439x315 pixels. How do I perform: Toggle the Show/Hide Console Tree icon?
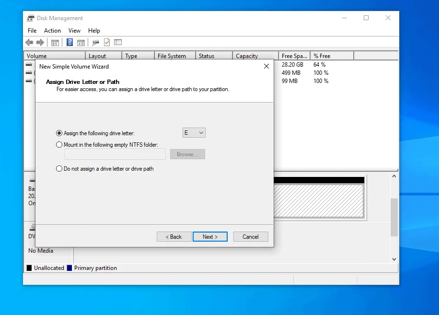(x=55, y=42)
